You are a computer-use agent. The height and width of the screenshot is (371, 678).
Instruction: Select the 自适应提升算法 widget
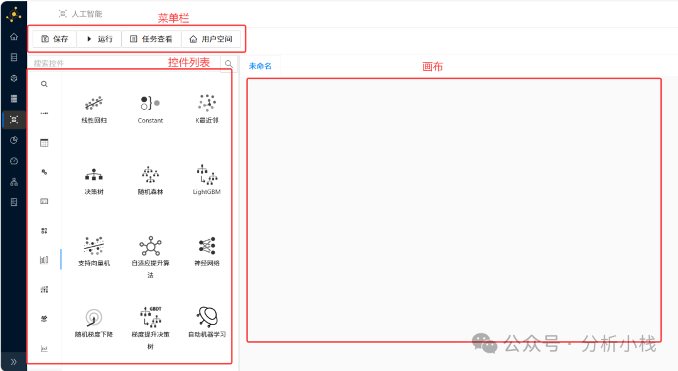click(151, 257)
